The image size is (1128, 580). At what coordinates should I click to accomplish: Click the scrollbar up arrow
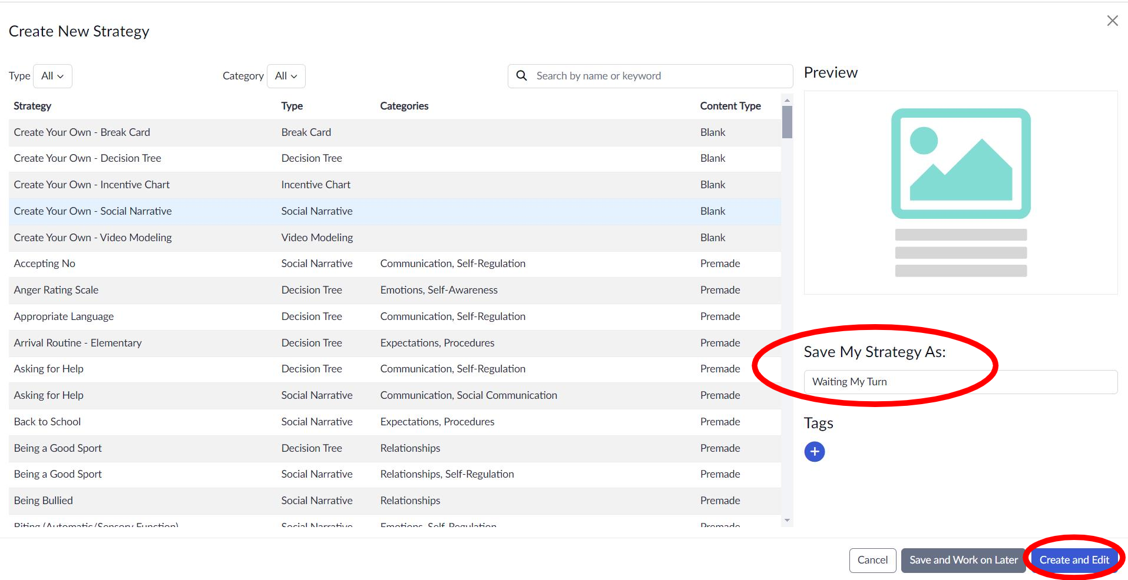tap(787, 100)
